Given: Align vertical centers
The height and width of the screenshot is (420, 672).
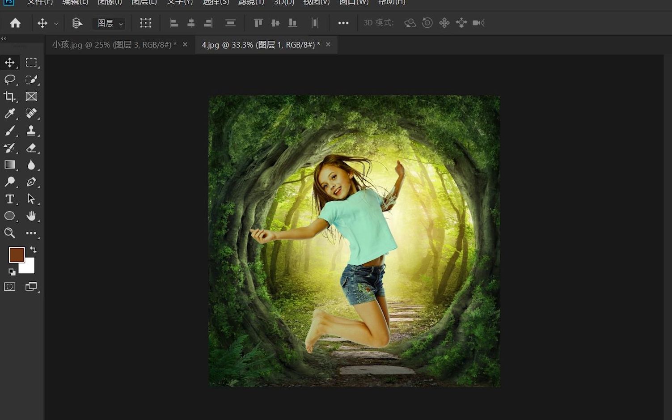Looking at the screenshot, I should (275, 23).
